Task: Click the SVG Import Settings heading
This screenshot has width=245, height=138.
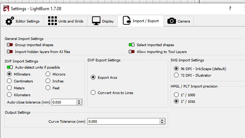Action: click(187, 60)
